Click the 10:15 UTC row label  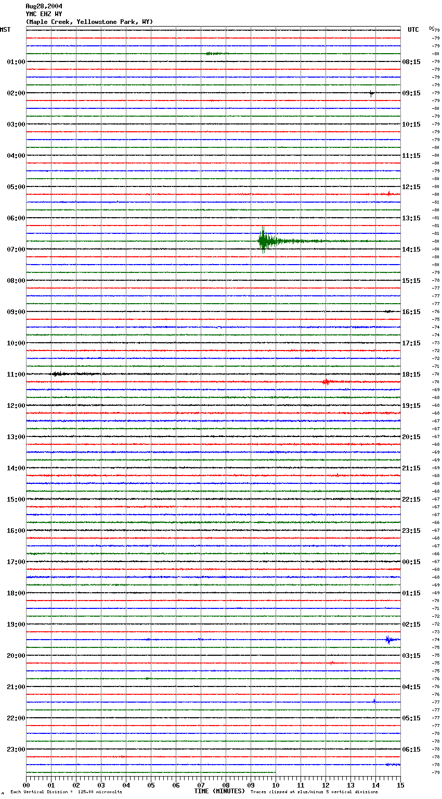[x=411, y=124]
